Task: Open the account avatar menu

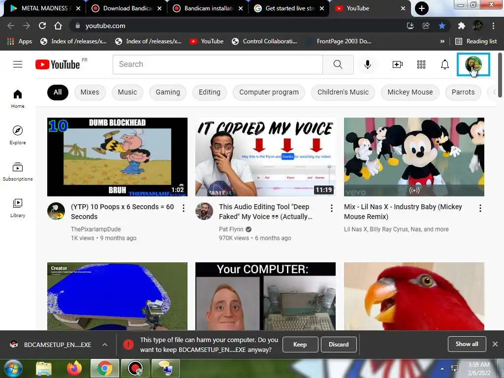Action: point(473,64)
